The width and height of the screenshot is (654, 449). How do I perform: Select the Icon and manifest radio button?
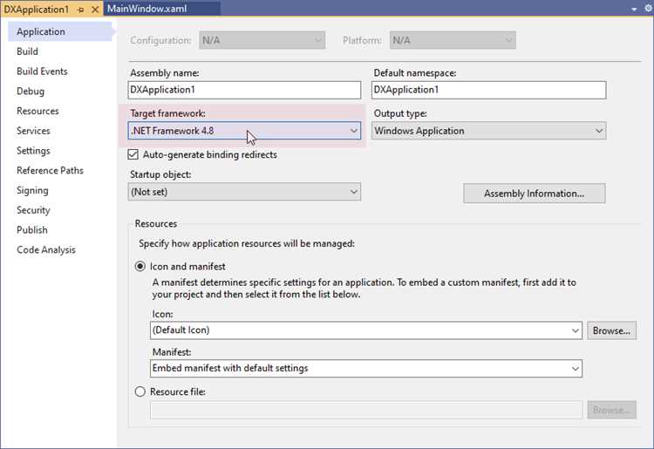(140, 267)
